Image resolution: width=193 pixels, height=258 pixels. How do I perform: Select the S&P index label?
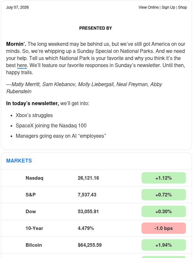pyautogui.click(x=31, y=195)
